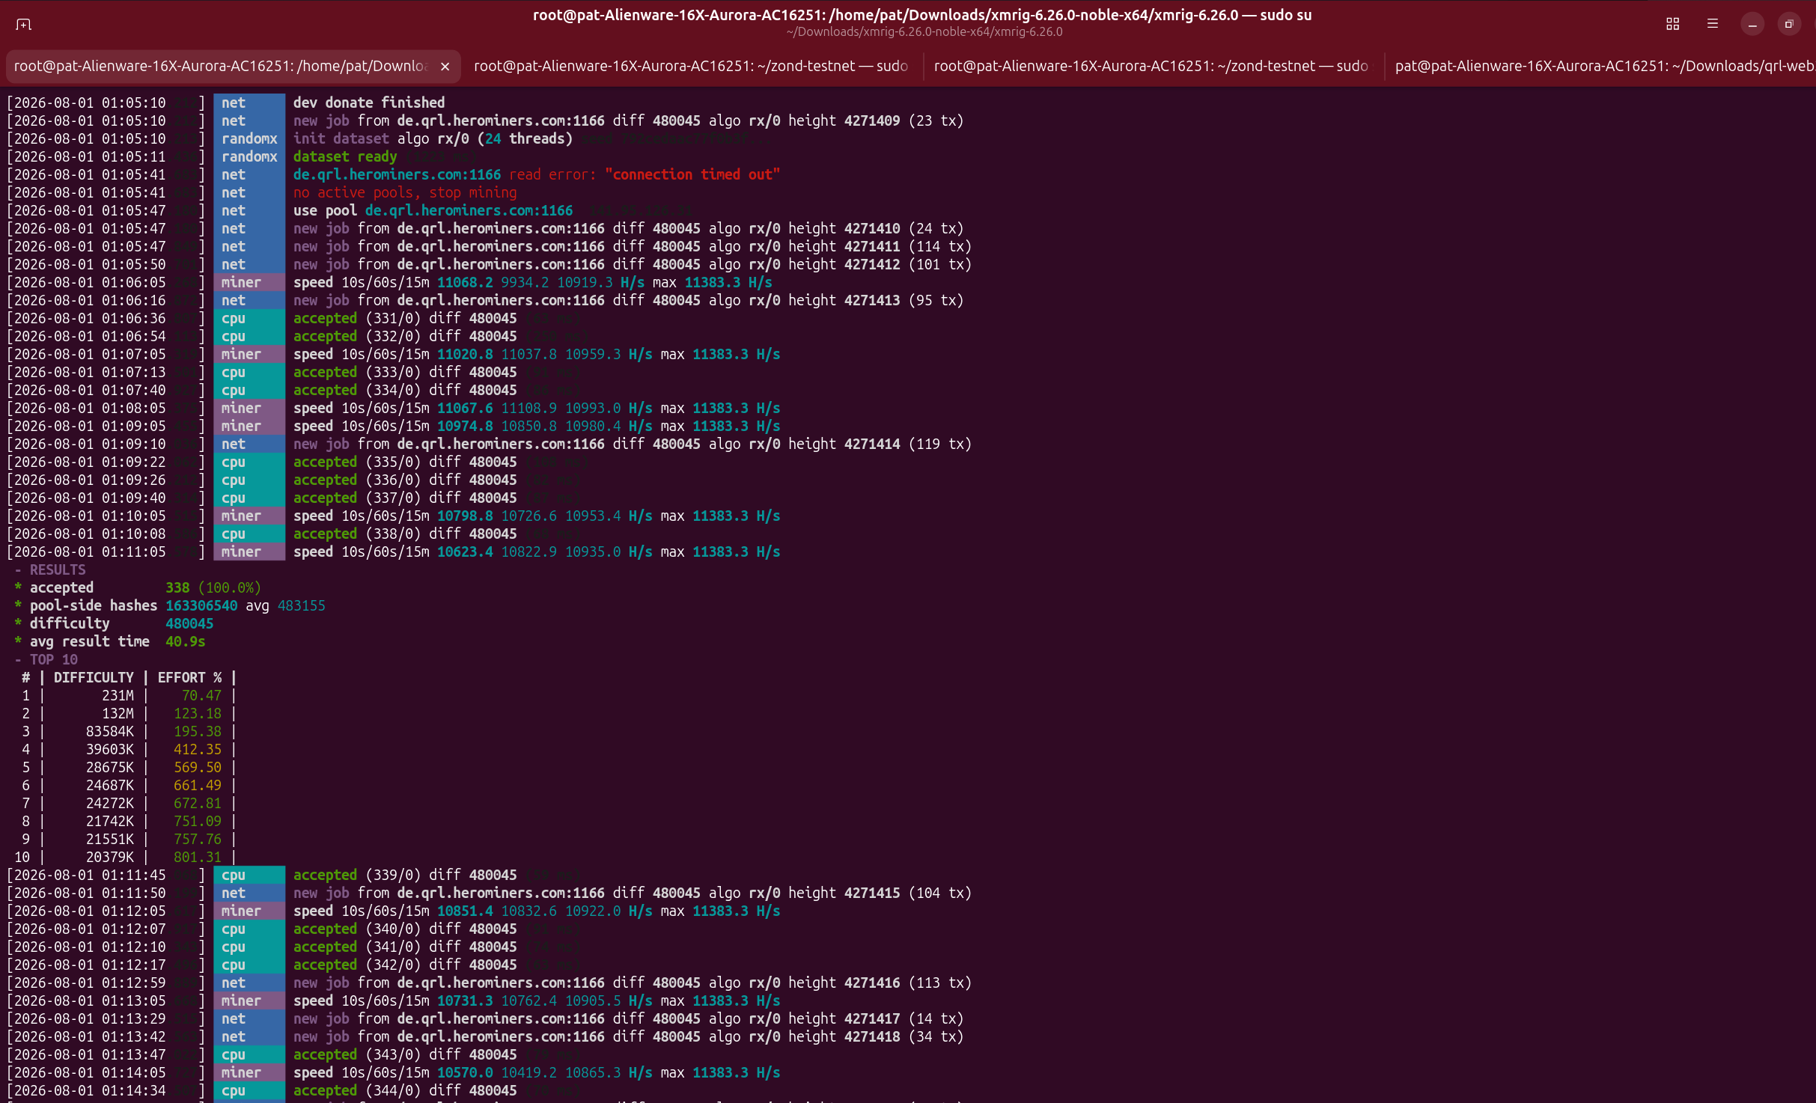
Task: Click block height 4271412 with 101 tx
Action: point(872,264)
